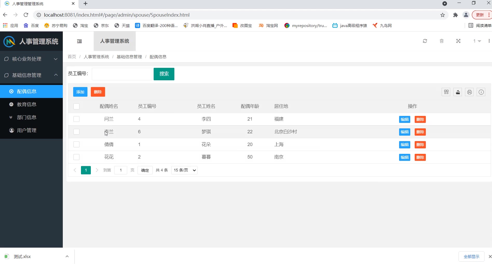Expand the 核心业务处理 sidebar menu
The width and height of the screenshot is (492, 264).
(x=31, y=59)
